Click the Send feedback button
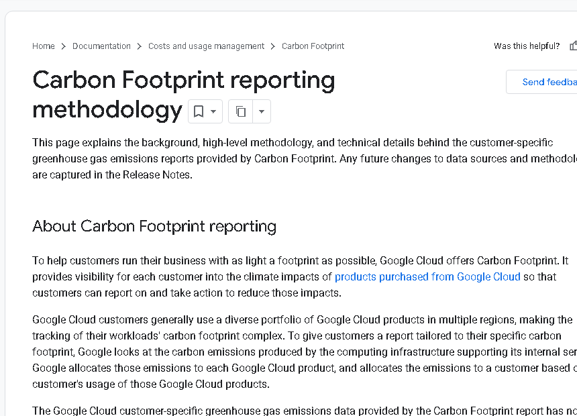The image size is (577, 416). [x=541, y=82]
